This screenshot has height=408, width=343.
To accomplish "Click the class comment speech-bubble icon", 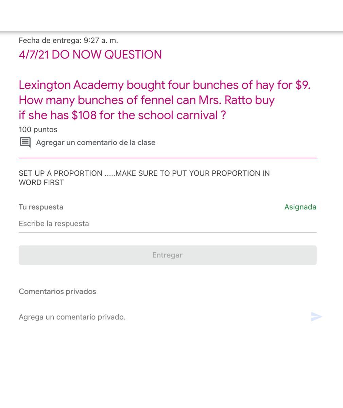I will coord(25,142).
